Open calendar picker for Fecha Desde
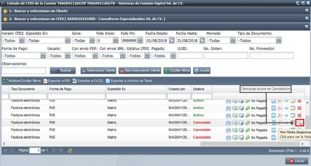The height and width of the screenshot is (166, 311). click(x=172, y=40)
